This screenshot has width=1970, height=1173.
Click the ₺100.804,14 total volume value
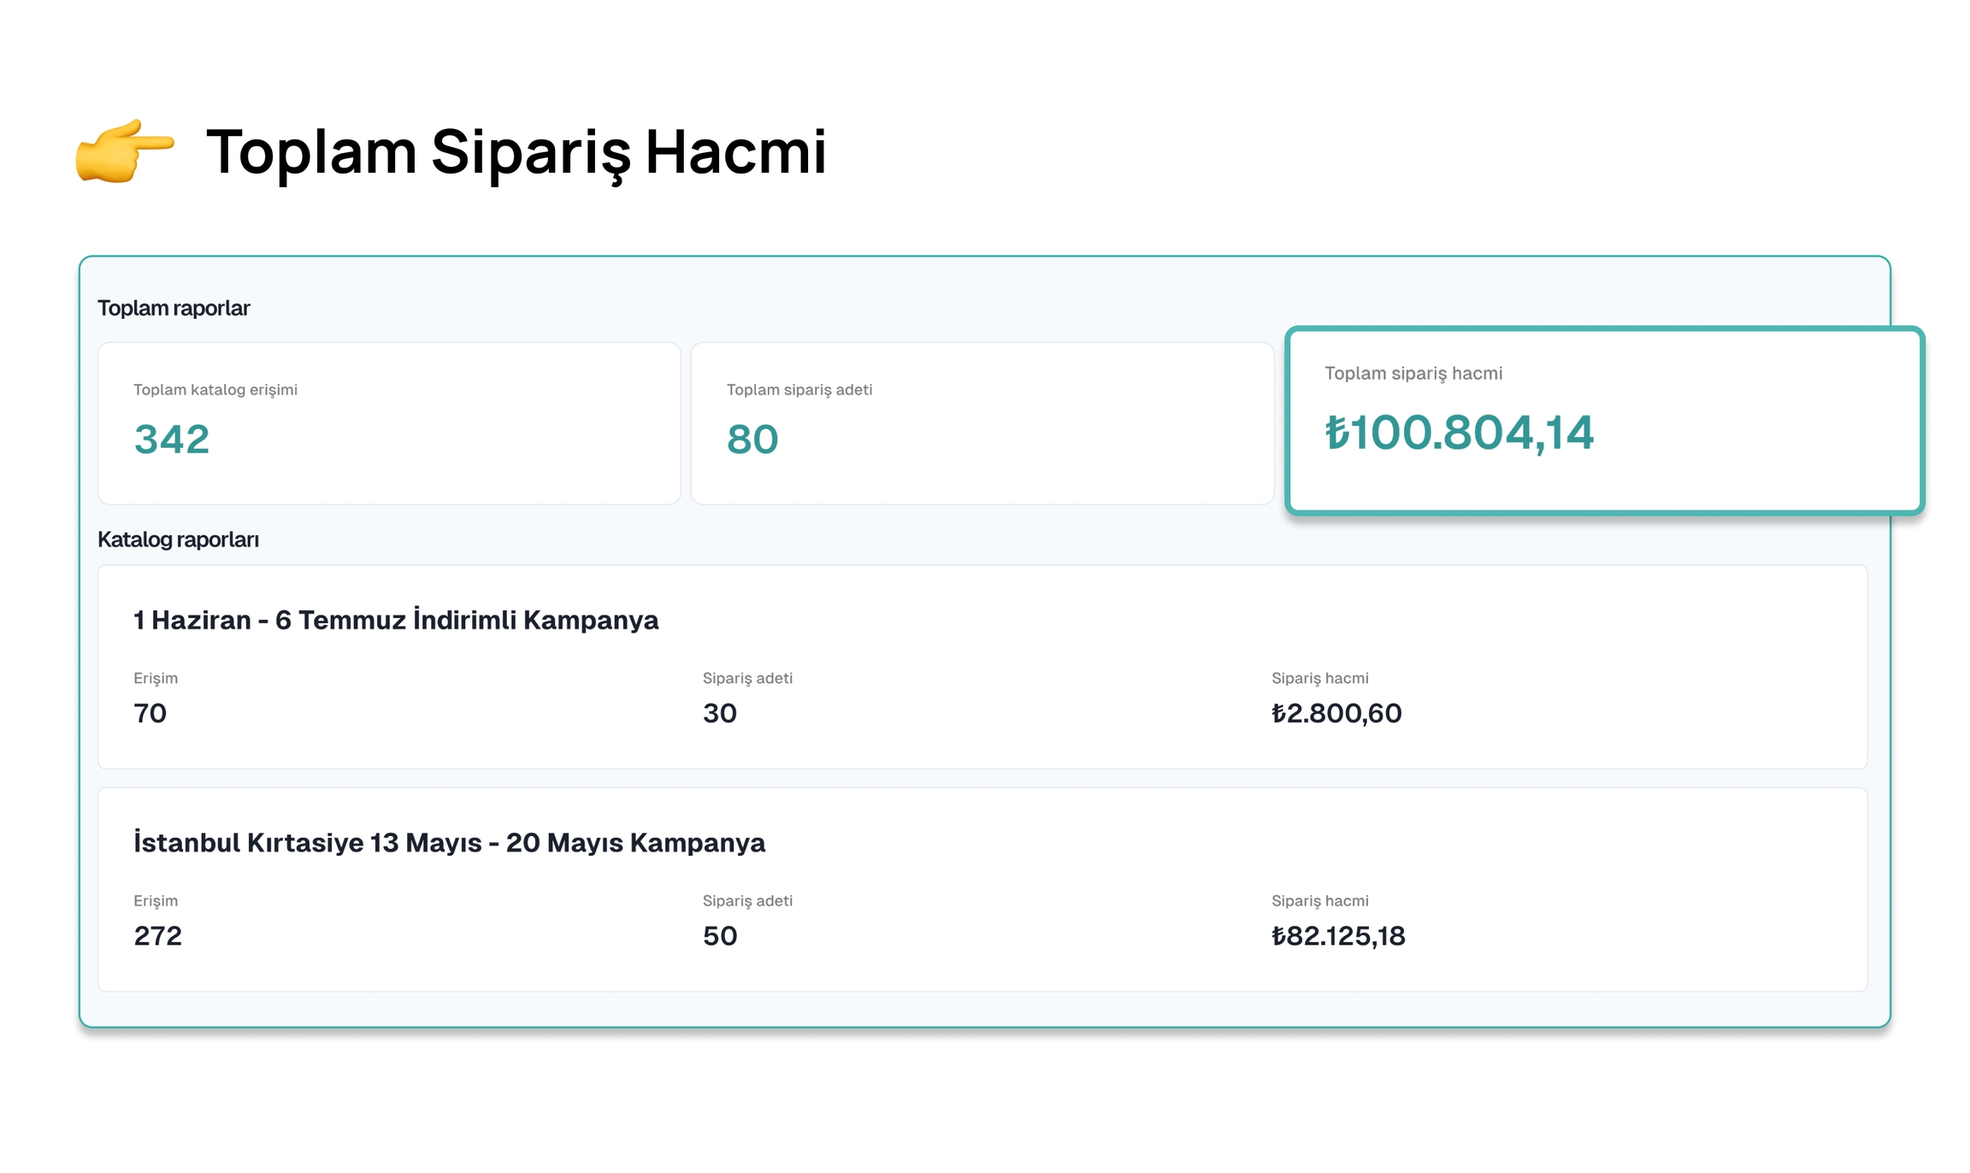(1459, 433)
